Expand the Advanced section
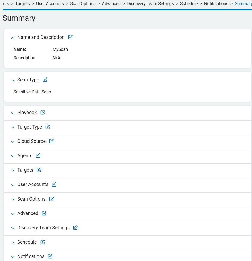Viewport: 252px width, 261px height. click(x=13, y=214)
